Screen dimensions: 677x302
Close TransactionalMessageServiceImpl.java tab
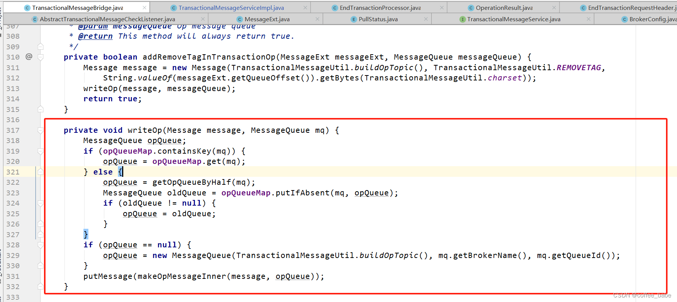[x=305, y=8]
